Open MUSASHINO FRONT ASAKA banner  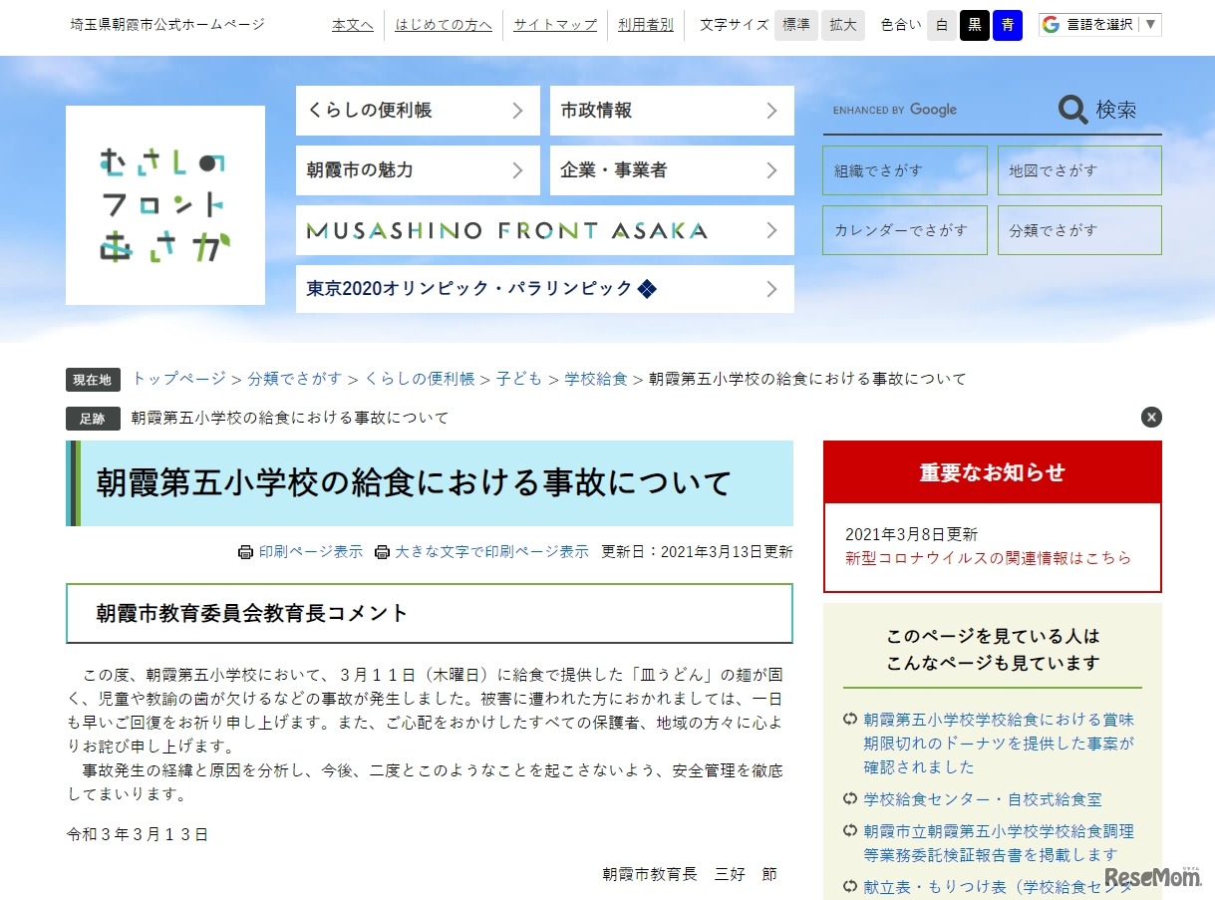545,230
